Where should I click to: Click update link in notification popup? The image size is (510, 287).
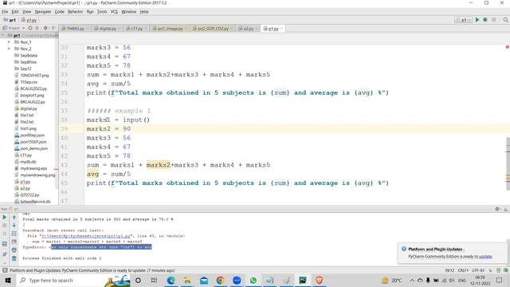[x=485, y=257]
